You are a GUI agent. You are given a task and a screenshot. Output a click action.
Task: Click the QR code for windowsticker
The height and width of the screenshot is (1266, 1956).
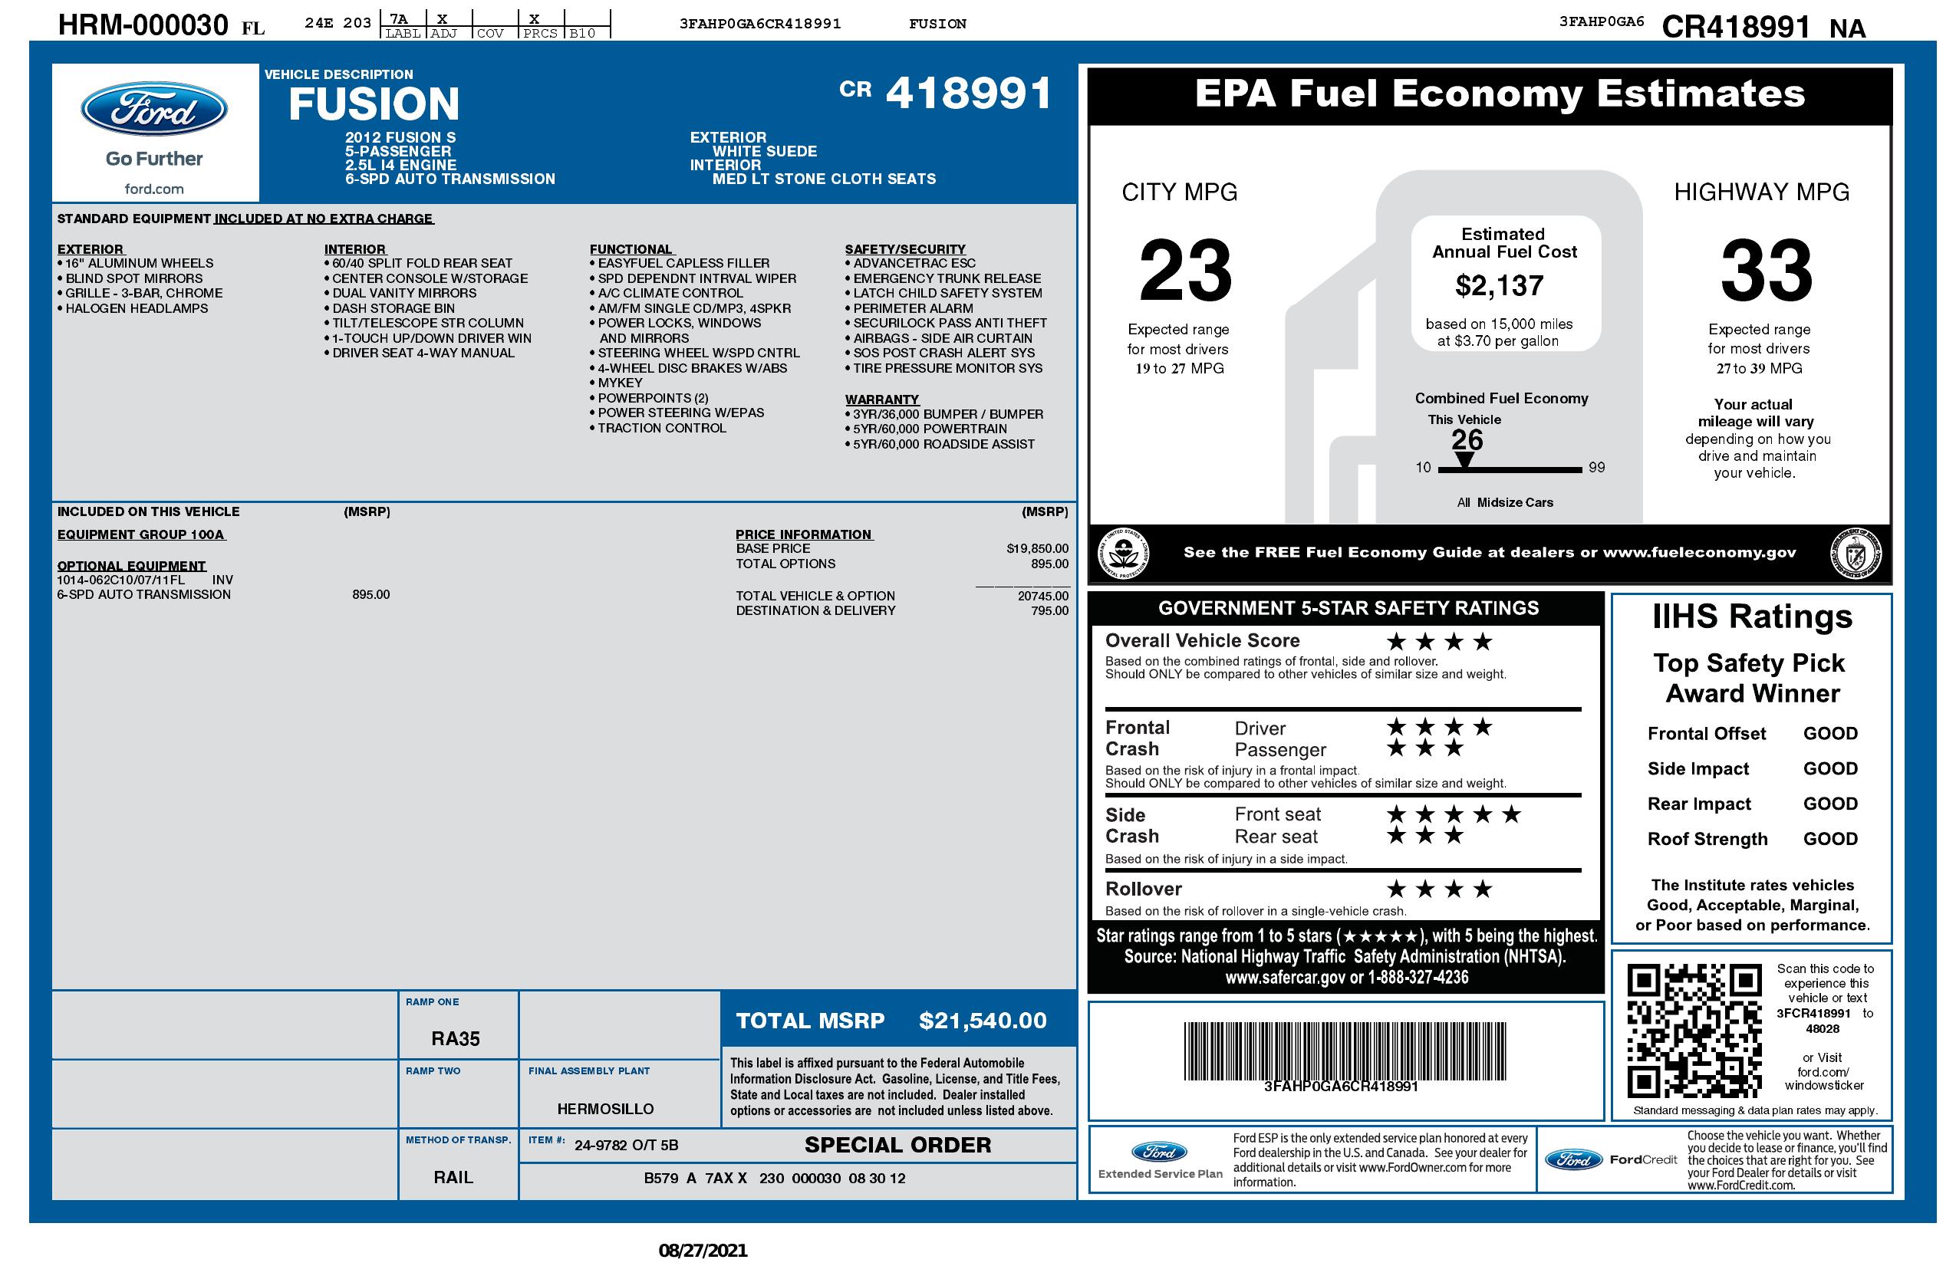[x=1694, y=1031]
